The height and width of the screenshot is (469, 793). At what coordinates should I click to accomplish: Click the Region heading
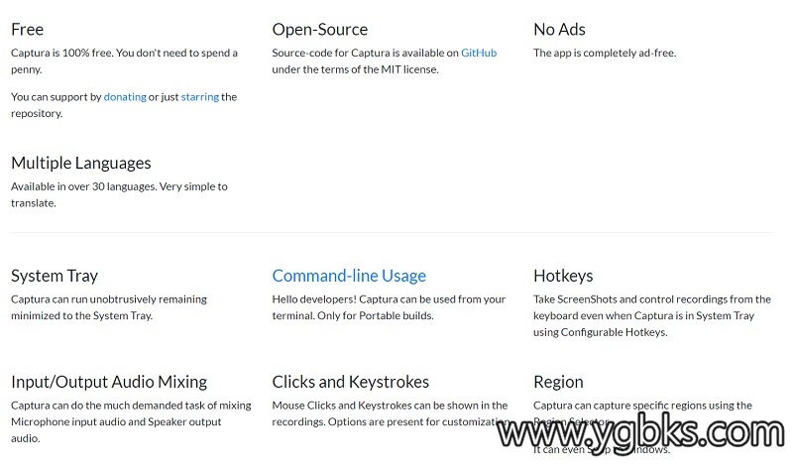558,382
